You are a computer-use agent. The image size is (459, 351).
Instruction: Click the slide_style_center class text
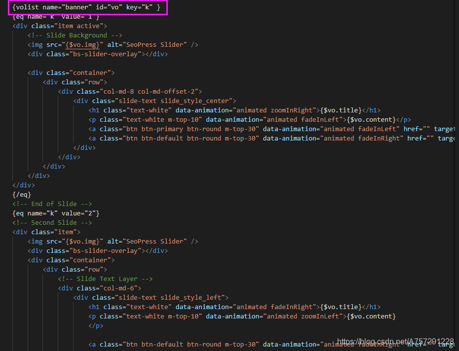point(194,101)
